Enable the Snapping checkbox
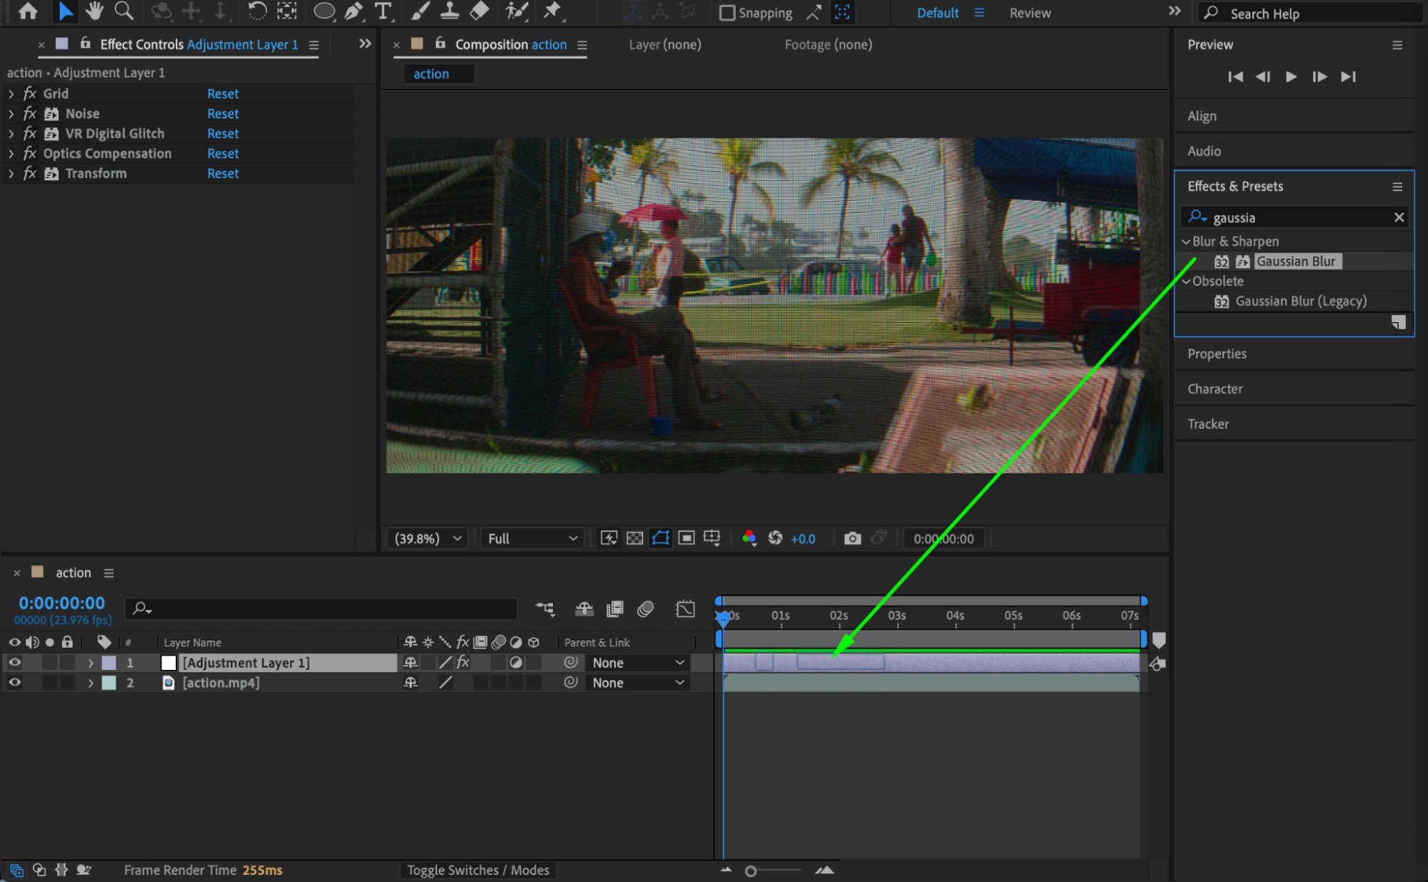This screenshot has height=882, width=1428. click(x=727, y=13)
